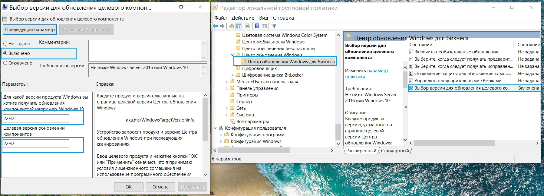Click the 'Состояние' column header on the left
The width and height of the screenshot is (544, 196).
click(421, 45)
